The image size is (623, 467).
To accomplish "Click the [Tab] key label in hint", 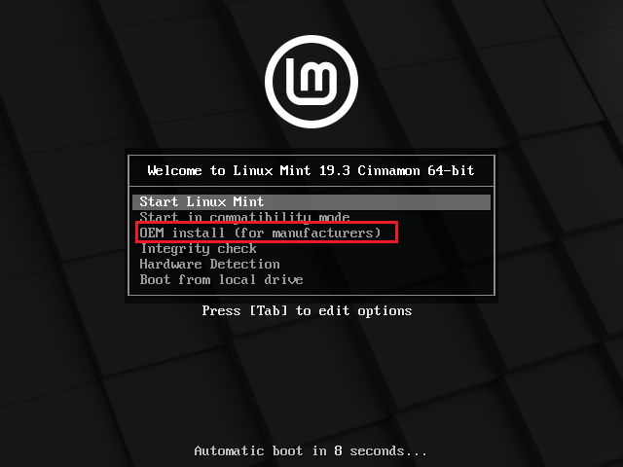I will pos(269,310).
